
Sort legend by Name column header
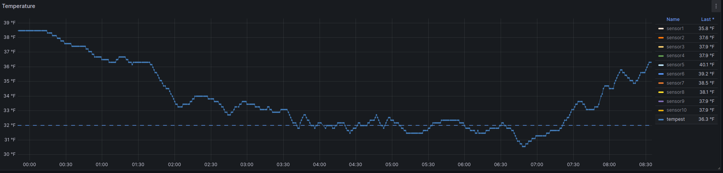pos(673,19)
